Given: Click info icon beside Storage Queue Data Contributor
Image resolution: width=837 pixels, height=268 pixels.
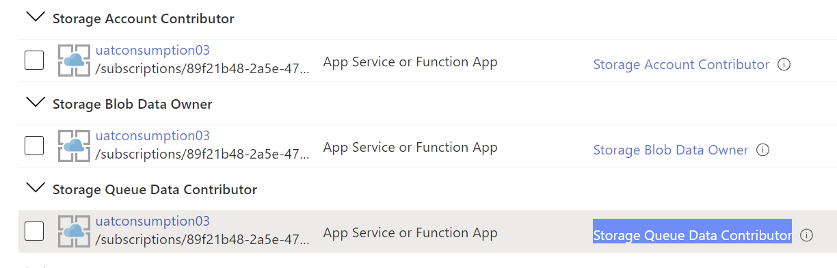Looking at the screenshot, I should pyautogui.click(x=807, y=235).
